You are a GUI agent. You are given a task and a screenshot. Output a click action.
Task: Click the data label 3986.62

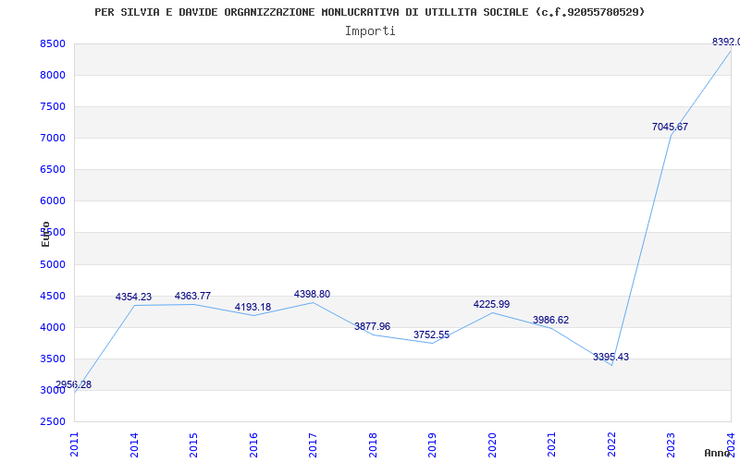click(x=550, y=320)
